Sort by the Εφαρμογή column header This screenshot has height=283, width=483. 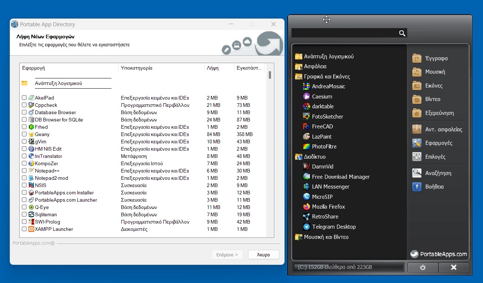tap(69, 68)
